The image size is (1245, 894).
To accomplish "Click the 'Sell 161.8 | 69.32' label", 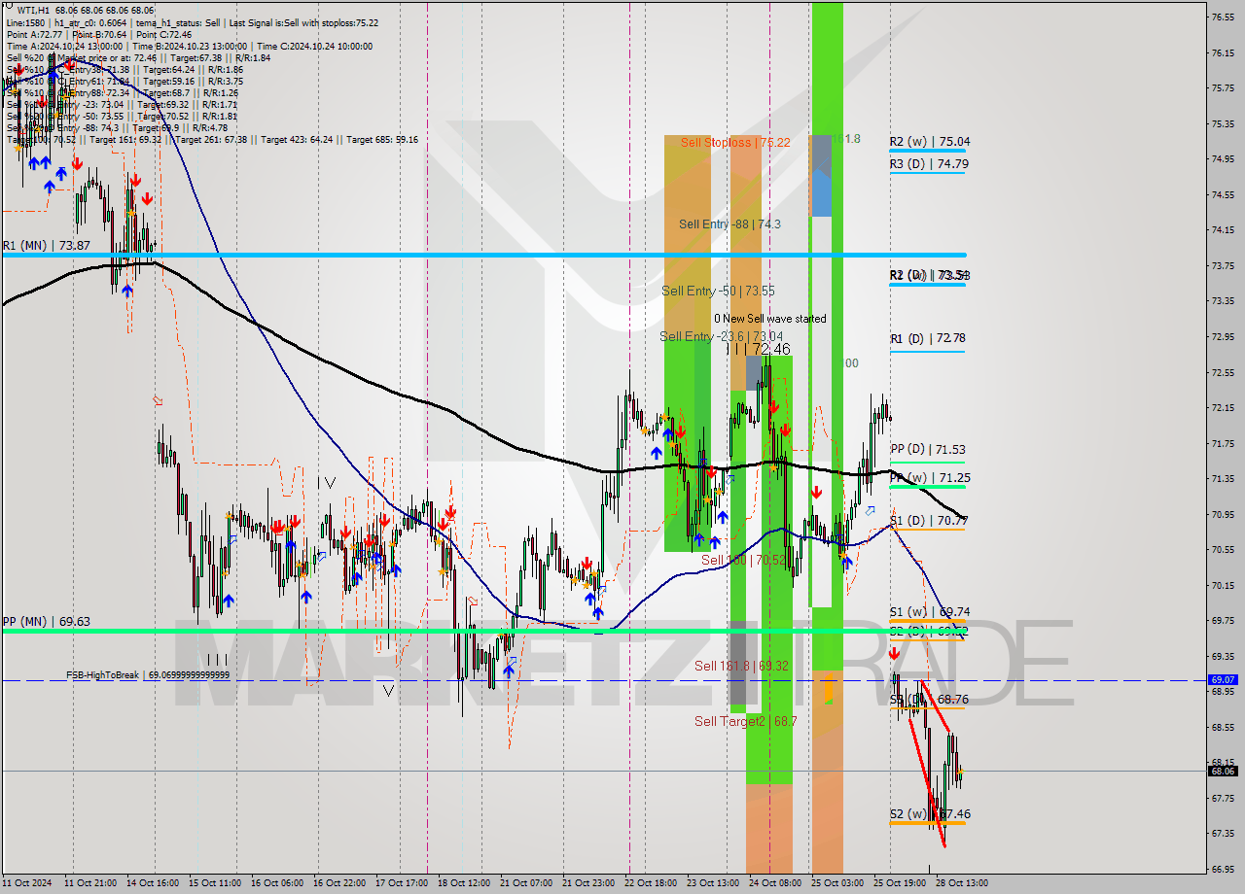I will [x=741, y=666].
